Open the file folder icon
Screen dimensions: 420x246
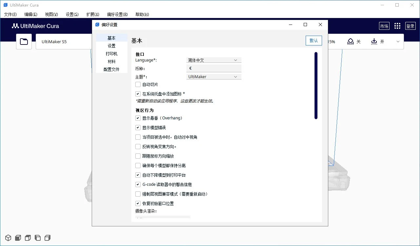tap(24, 42)
